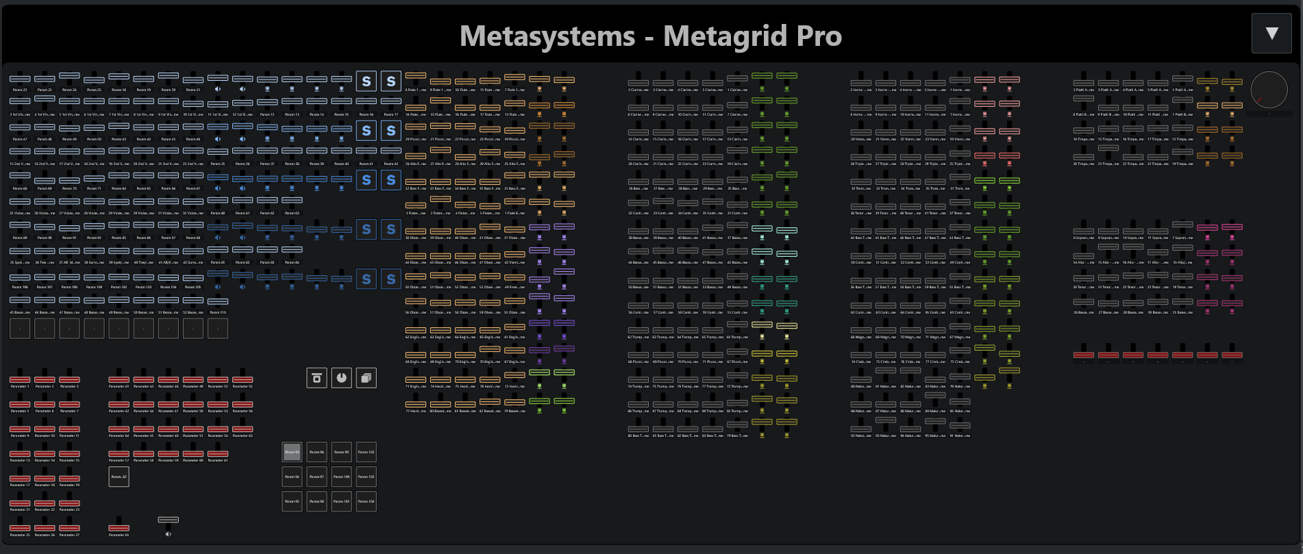Click the Param 63 fader handle
The height and width of the screenshot is (554, 1303).
click(x=292, y=201)
